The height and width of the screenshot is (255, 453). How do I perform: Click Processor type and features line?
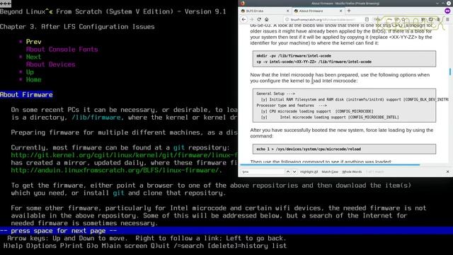coord(292,106)
